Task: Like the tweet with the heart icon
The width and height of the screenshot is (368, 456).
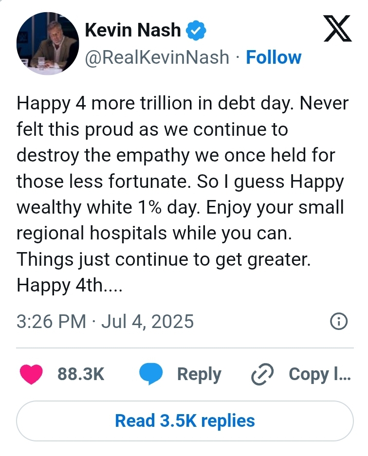Action: pyautogui.click(x=31, y=374)
